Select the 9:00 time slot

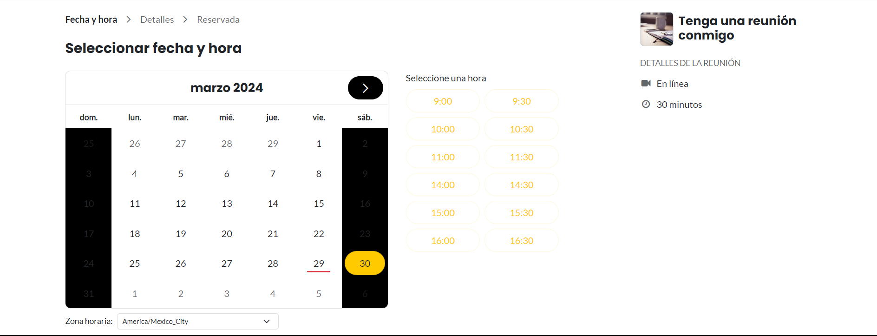(443, 101)
